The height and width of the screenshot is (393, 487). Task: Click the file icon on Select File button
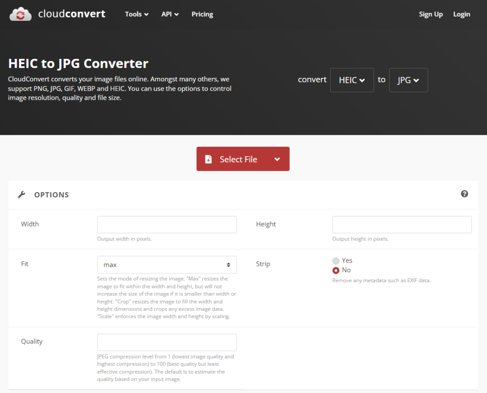(x=209, y=159)
